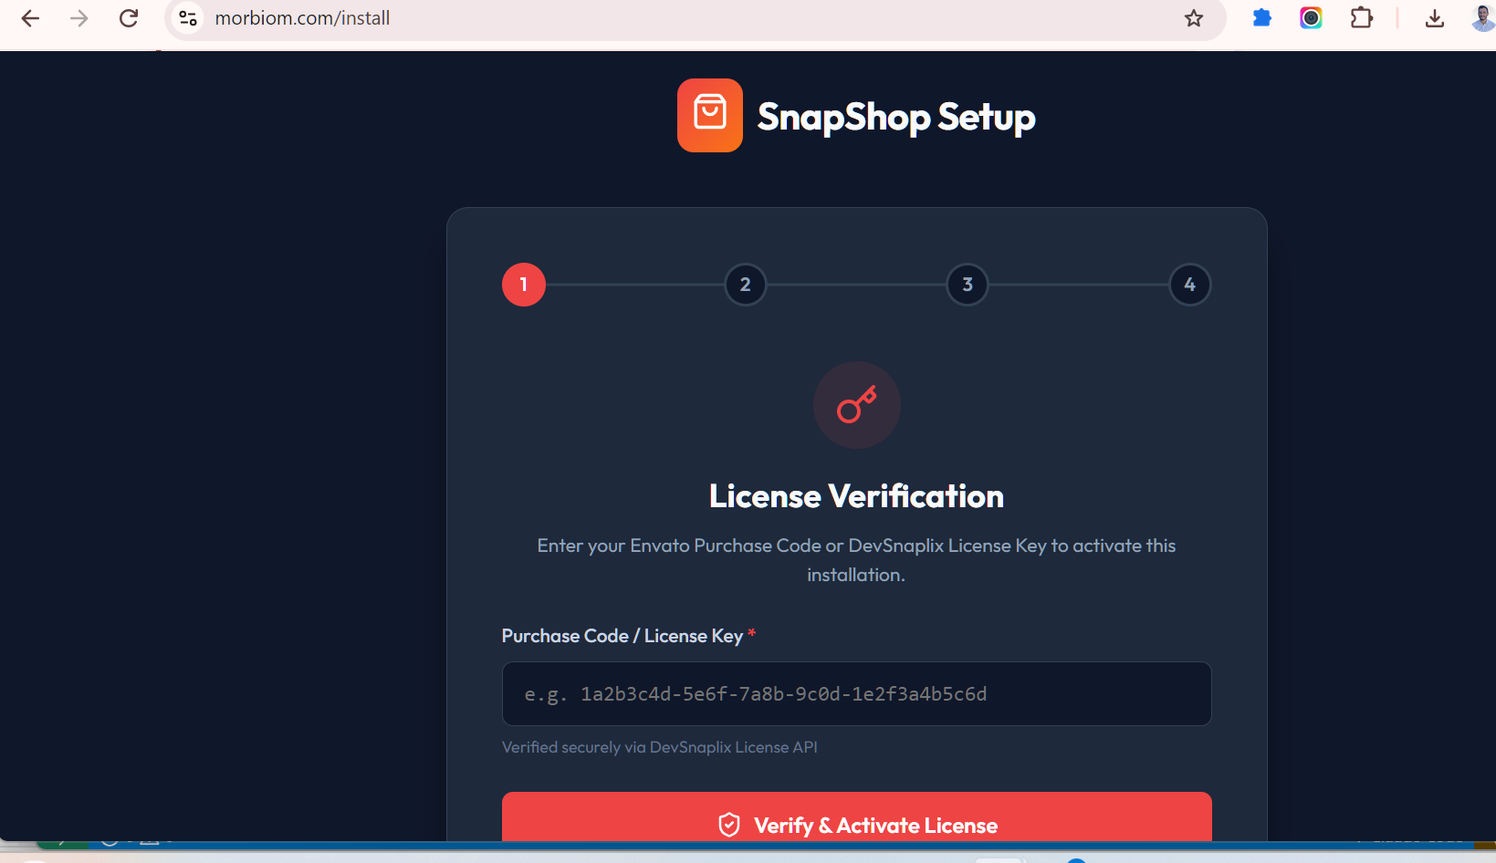Select step 2 in setup progress

click(x=746, y=285)
